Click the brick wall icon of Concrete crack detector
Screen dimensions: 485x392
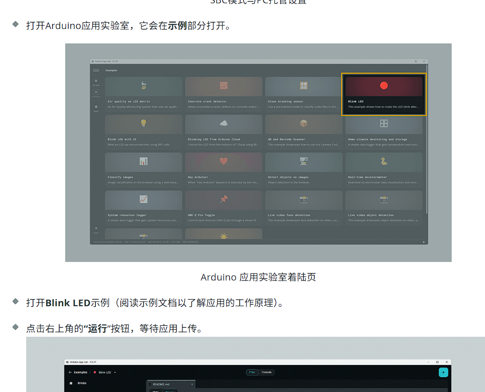point(224,85)
